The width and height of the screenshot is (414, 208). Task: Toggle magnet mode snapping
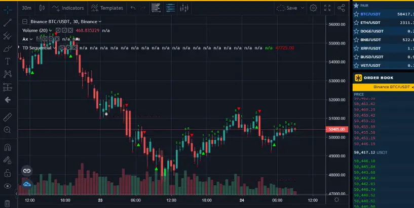8,147
